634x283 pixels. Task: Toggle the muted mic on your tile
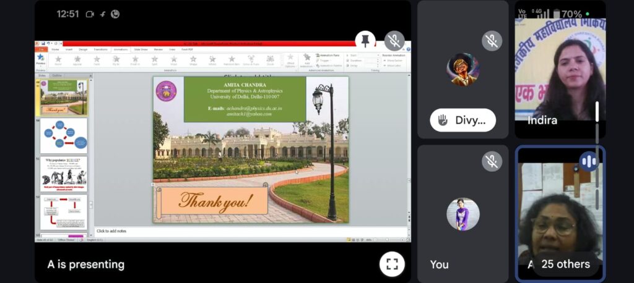point(492,161)
